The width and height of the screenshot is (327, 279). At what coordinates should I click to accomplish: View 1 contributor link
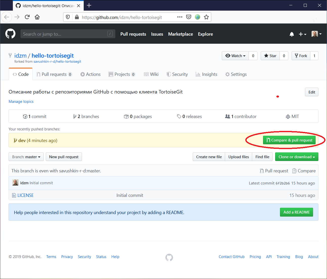click(241, 117)
